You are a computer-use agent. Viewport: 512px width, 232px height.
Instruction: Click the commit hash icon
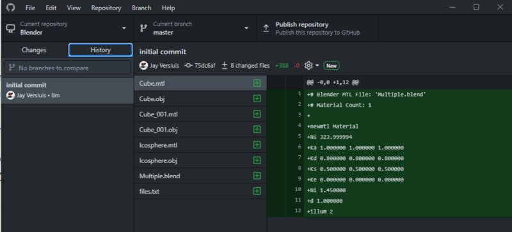[x=188, y=66]
